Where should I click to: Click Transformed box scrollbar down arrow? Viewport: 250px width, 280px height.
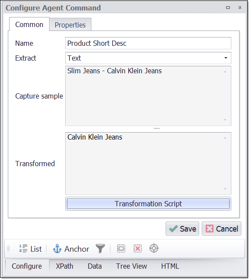pos(225,189)
